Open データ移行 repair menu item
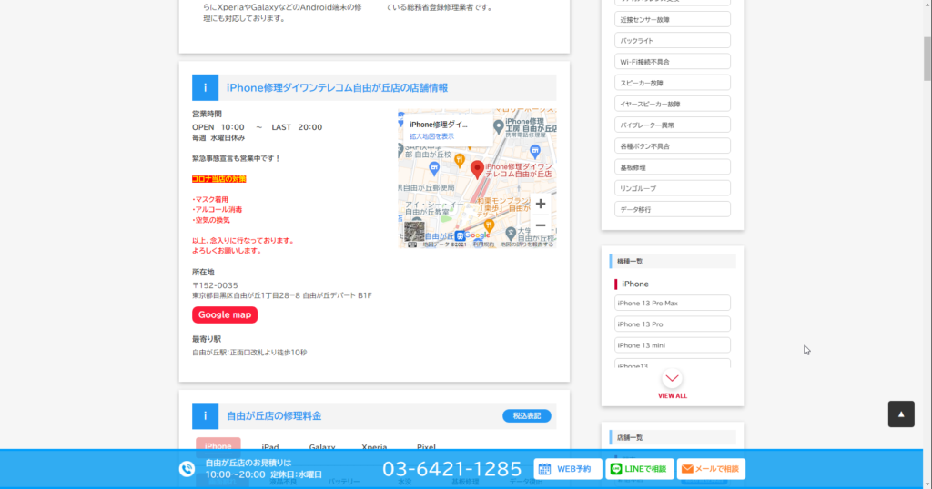The width and height of the screenshot is (932, 489). [673, 209]
